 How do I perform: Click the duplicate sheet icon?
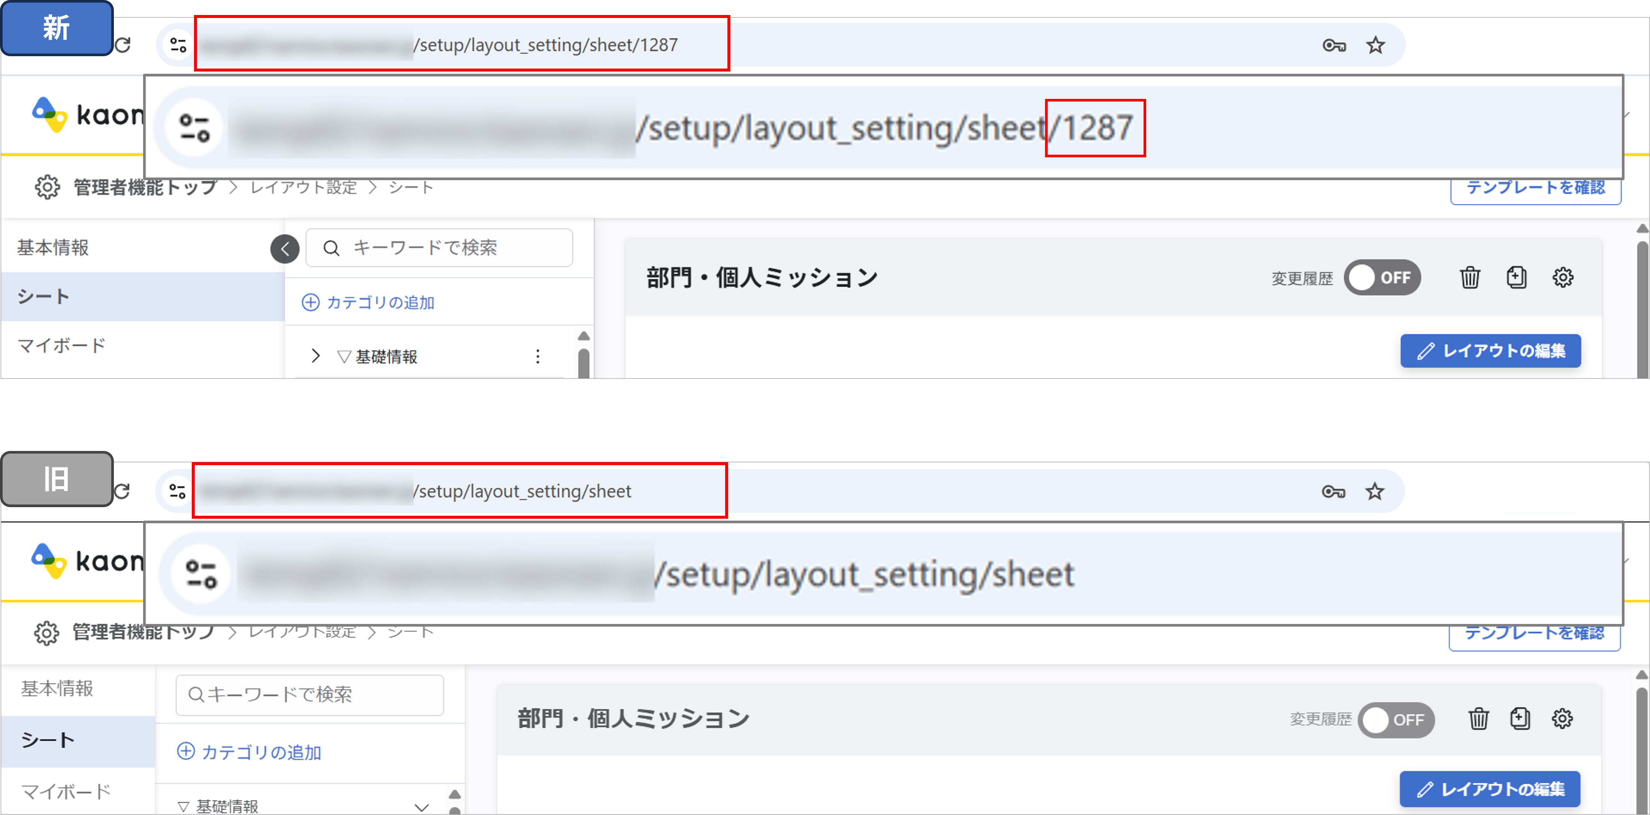[1517, 277]
